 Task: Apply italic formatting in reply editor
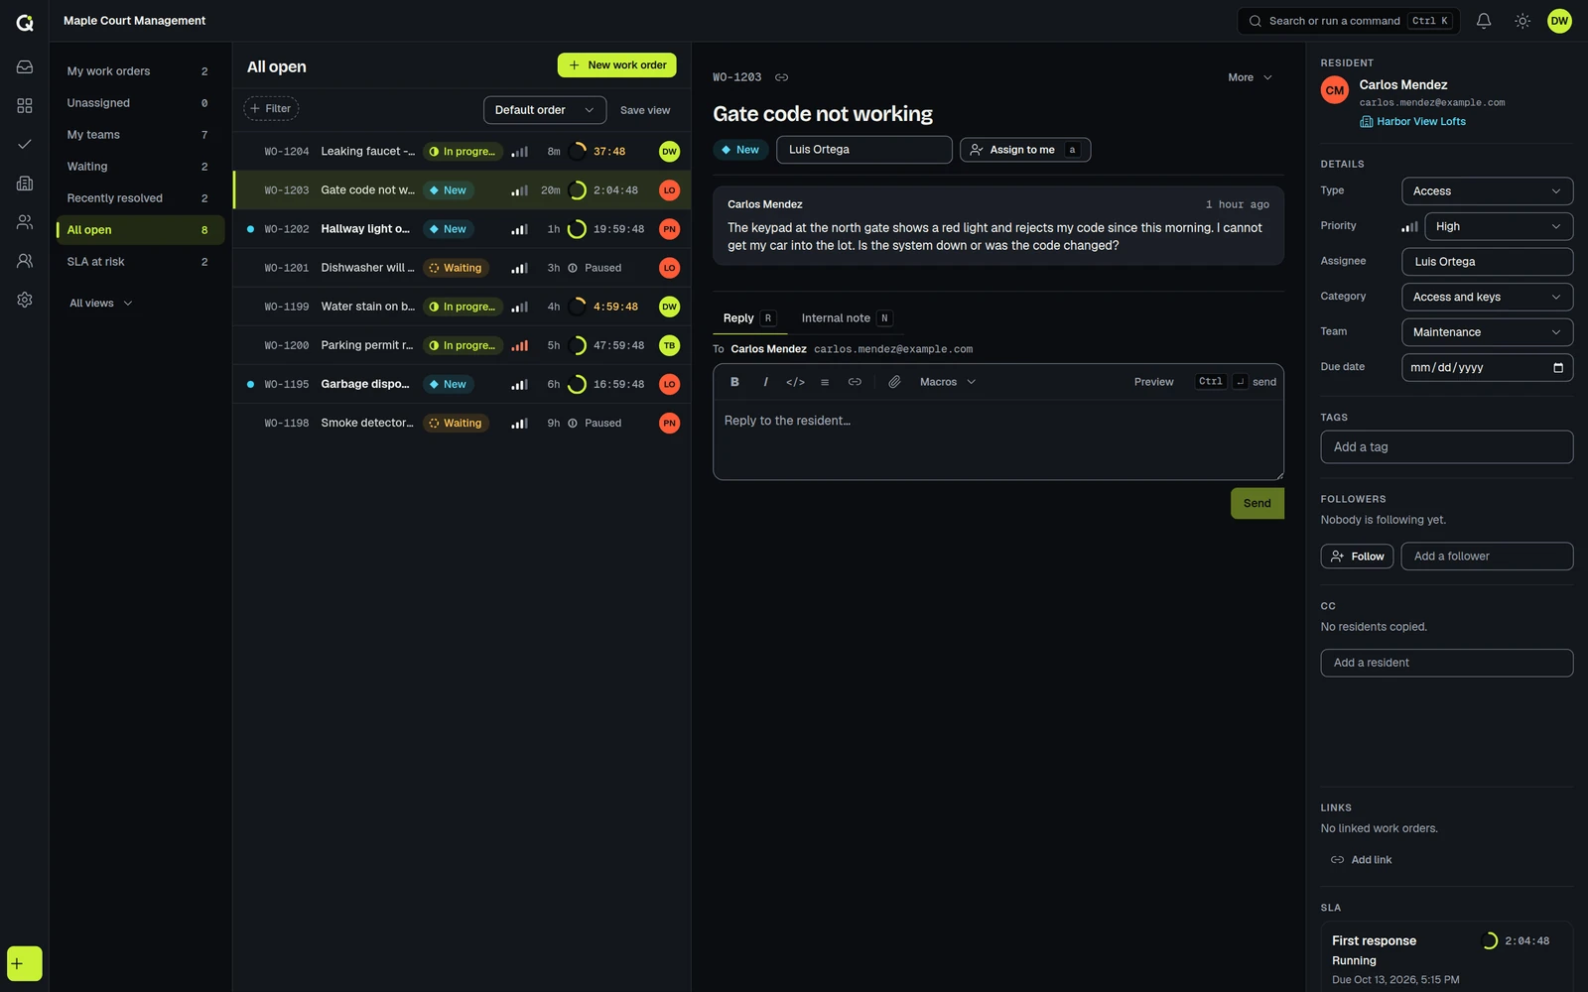pos(765,382)
